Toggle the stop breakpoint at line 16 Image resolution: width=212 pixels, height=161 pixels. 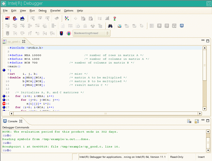click(x=4, y=104)
